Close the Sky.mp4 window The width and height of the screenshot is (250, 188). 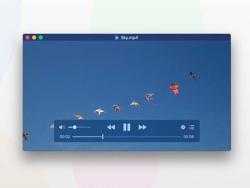28,37
